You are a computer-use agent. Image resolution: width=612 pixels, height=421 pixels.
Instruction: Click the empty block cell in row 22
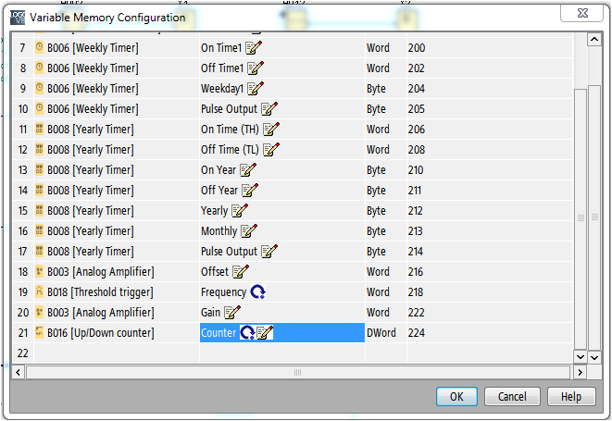point(117,353)
